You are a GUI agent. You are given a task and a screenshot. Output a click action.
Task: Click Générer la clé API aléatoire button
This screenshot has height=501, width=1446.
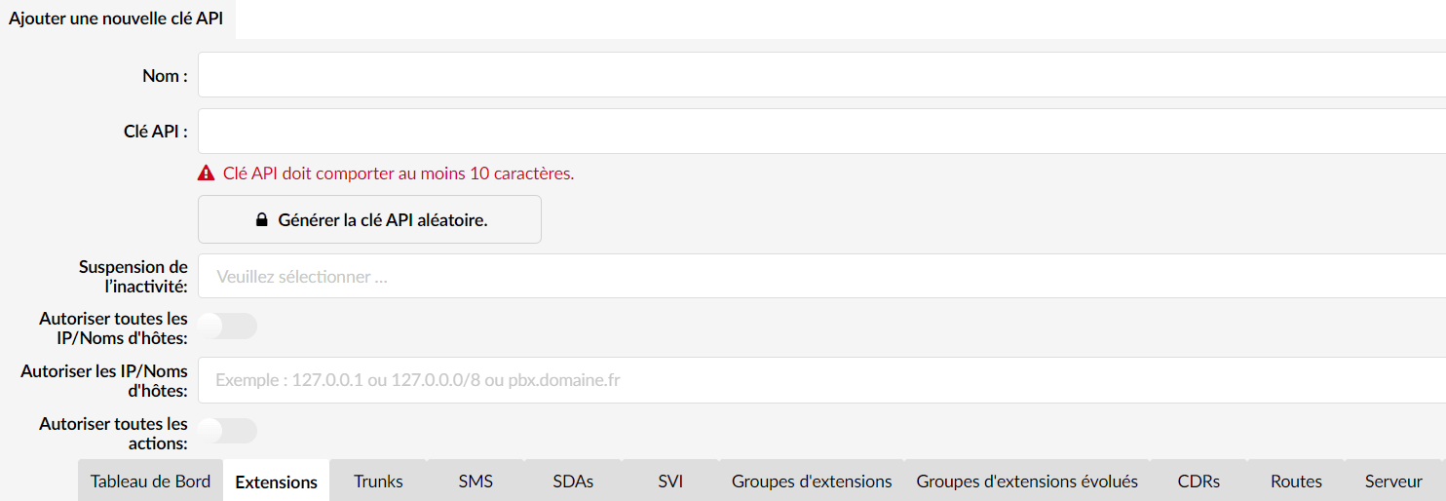(x=369, y=219)
